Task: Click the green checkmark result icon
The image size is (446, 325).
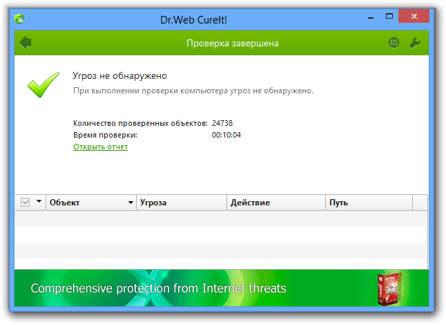Action: [x=43, y=84]
